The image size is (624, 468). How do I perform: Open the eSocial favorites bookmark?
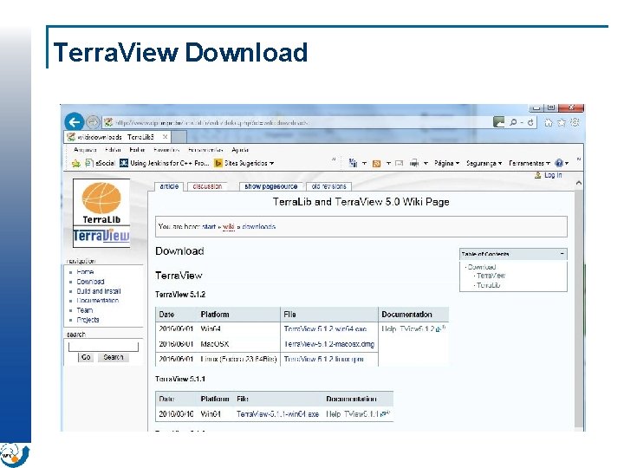click(x=101, y=163)
